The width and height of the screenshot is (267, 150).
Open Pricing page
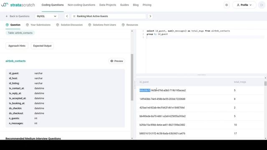coord(147,5)
